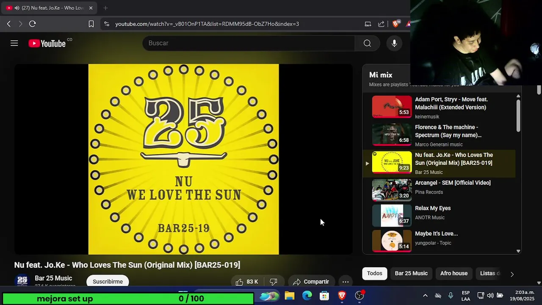This screenshot has height=305, width=542.
Task: Open network status tray icon
Action: [481, 296]
